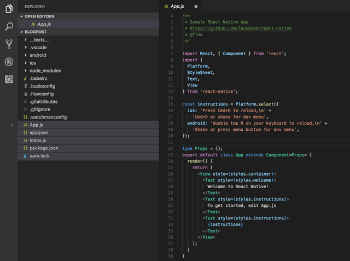Select App.js in the BLOGPOST tree
Screen dimensions: 350x261
point(89,125)
